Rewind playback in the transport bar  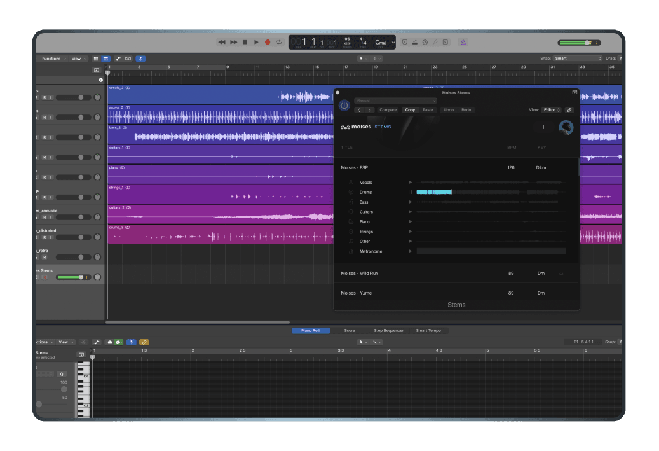click(x=222, y=42)
